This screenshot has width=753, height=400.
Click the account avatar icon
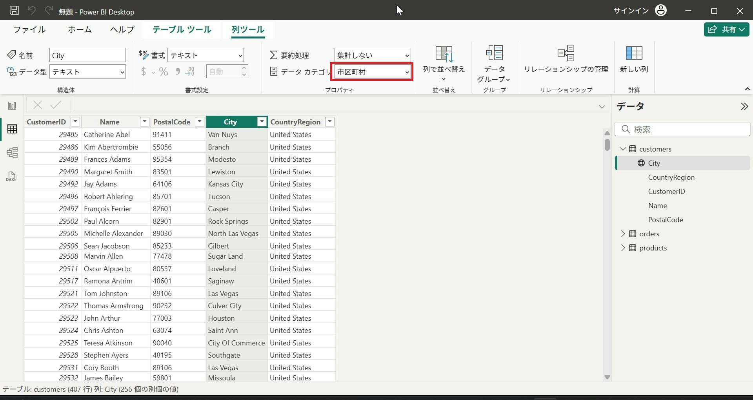[661, 10]
